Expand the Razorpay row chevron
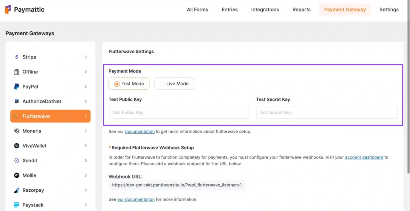Viewport: 410px width, 211px height. coord(86,190)
